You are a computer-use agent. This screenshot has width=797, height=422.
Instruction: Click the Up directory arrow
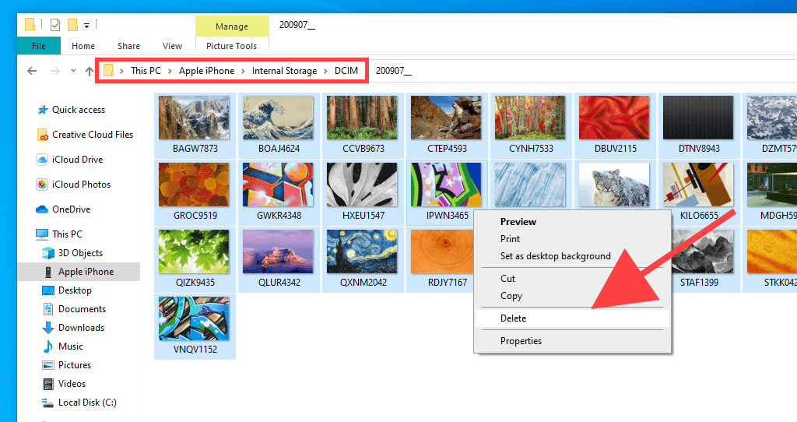click(x=90, y=71)
